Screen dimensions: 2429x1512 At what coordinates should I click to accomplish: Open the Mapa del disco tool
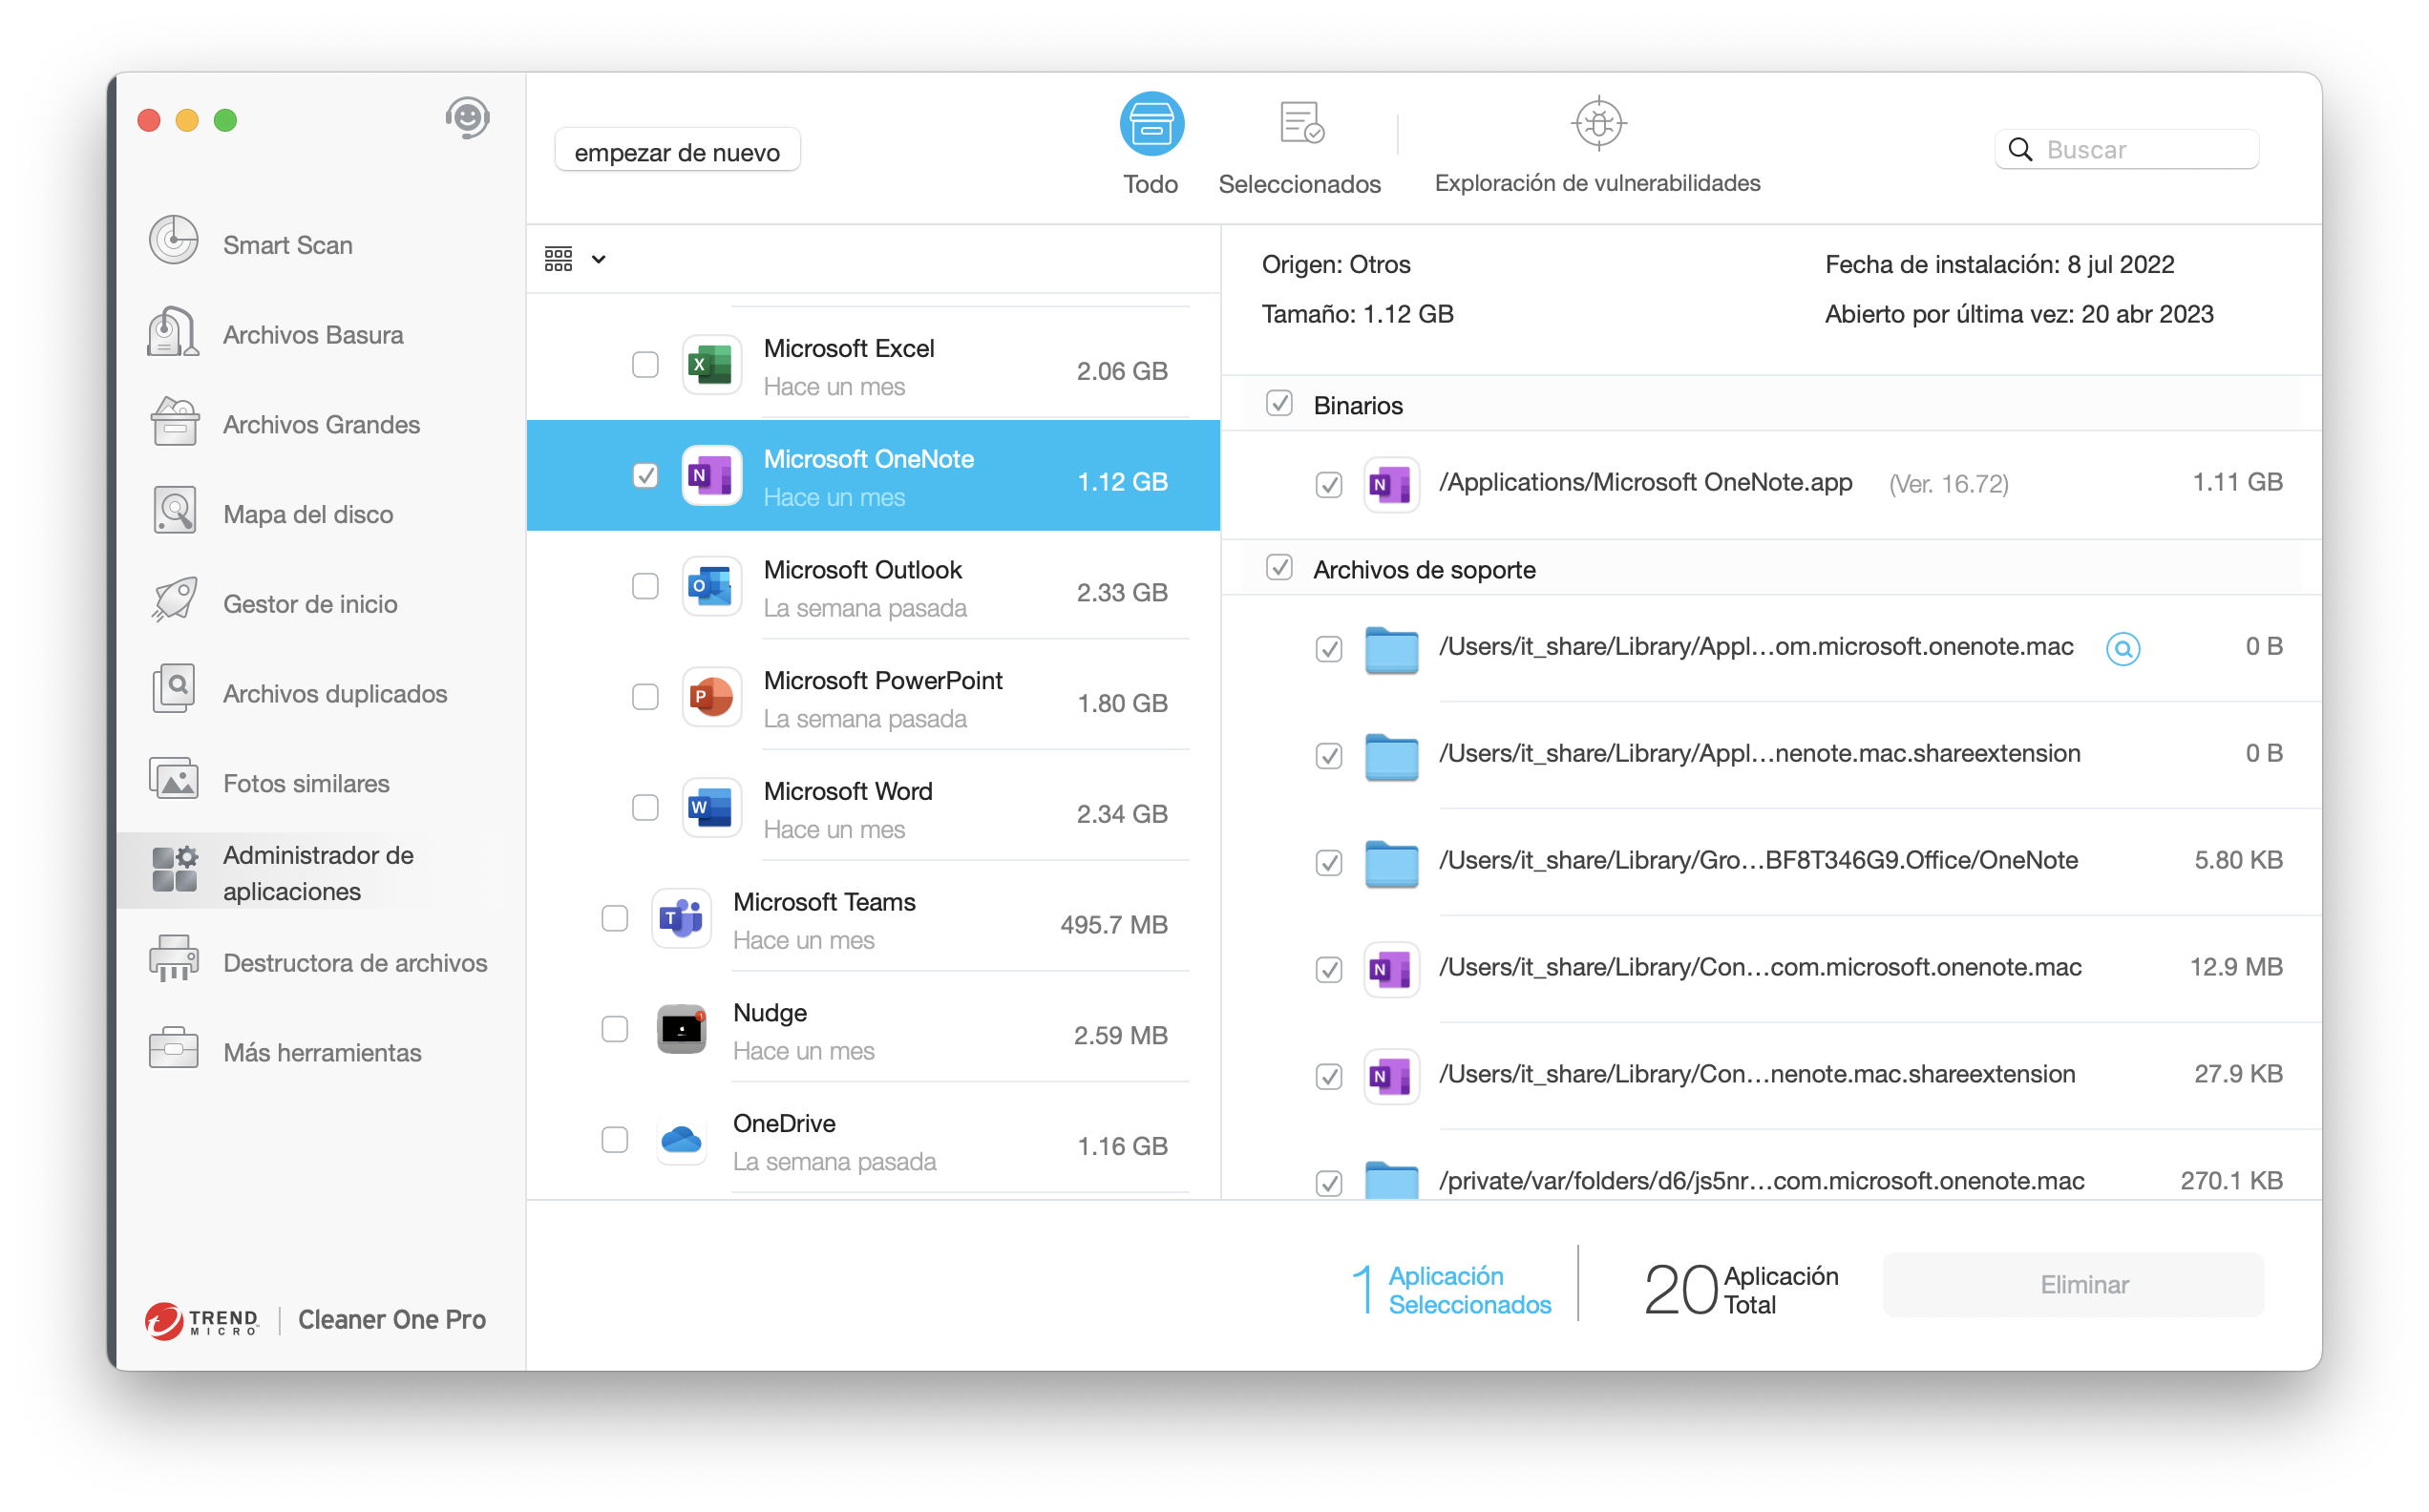tap(307, 514)
